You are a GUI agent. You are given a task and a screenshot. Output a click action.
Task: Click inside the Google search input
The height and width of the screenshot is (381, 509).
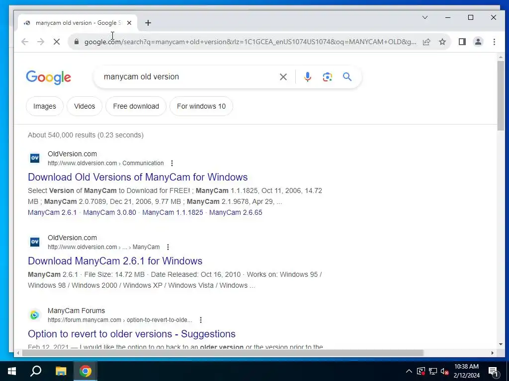pyautogui.click(x=188, y=77)
